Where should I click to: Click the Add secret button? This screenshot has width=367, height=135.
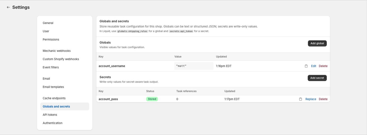tap(317, 78)
